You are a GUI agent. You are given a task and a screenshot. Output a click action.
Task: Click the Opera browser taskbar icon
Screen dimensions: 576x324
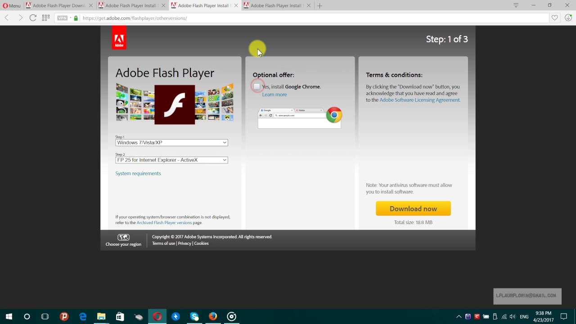tap(157, 316)
